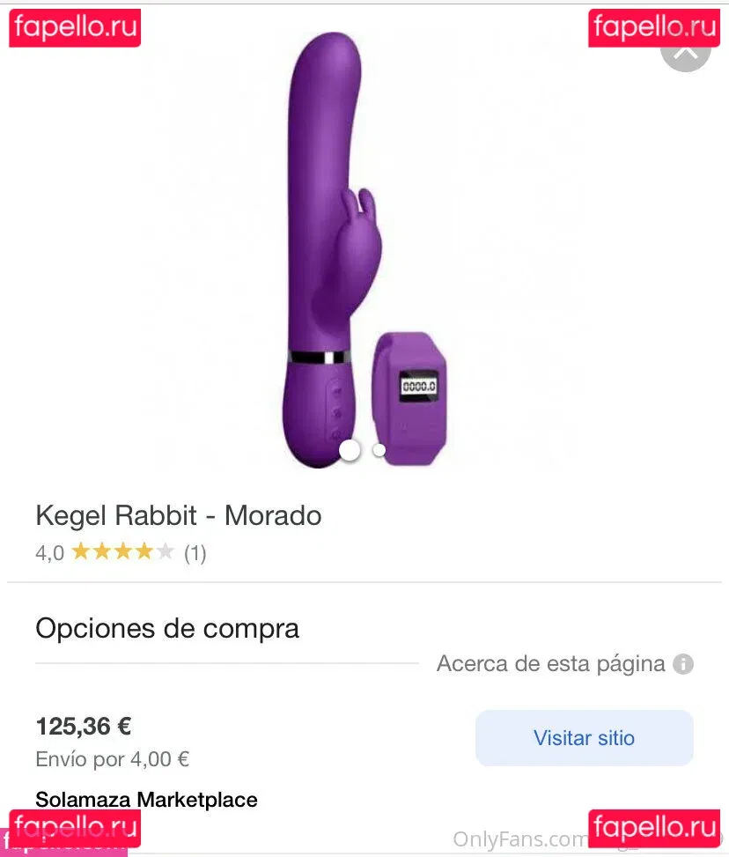Click the Visitar sitio button
The image size is (729, 857).
pyautogui.click(x=585, y=738)
